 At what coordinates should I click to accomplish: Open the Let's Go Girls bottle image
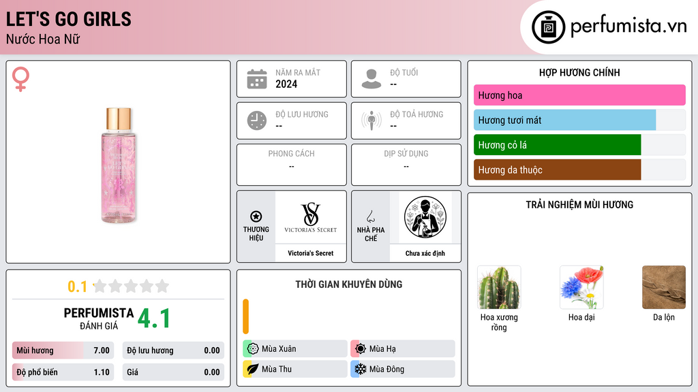pos(119,165)
